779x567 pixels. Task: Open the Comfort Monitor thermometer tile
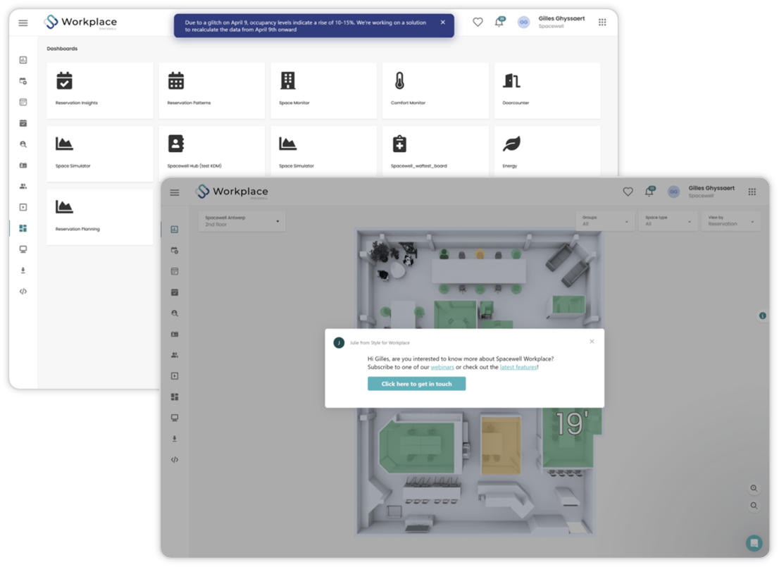pos(435,90)
